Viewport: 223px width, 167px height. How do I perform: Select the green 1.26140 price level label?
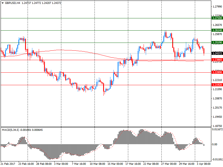click(217, 30)
